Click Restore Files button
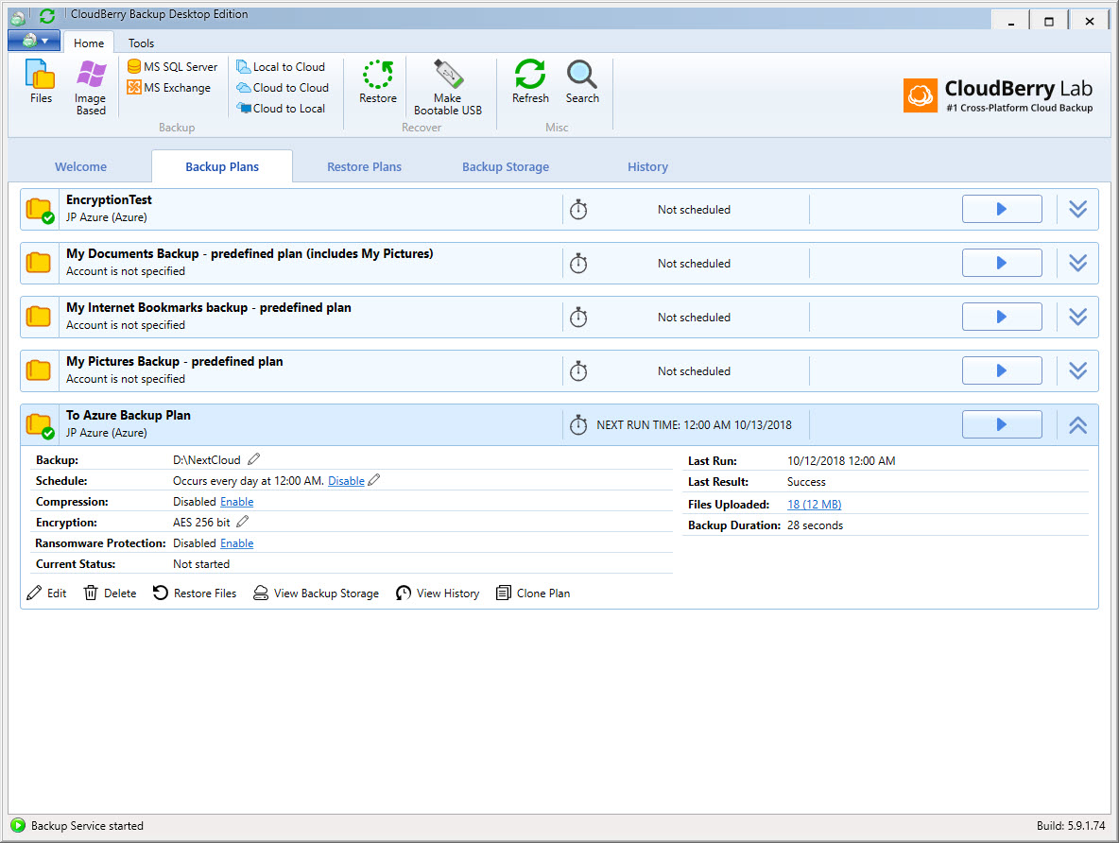The image size is (1119, 843). click(x=194, y=594)
